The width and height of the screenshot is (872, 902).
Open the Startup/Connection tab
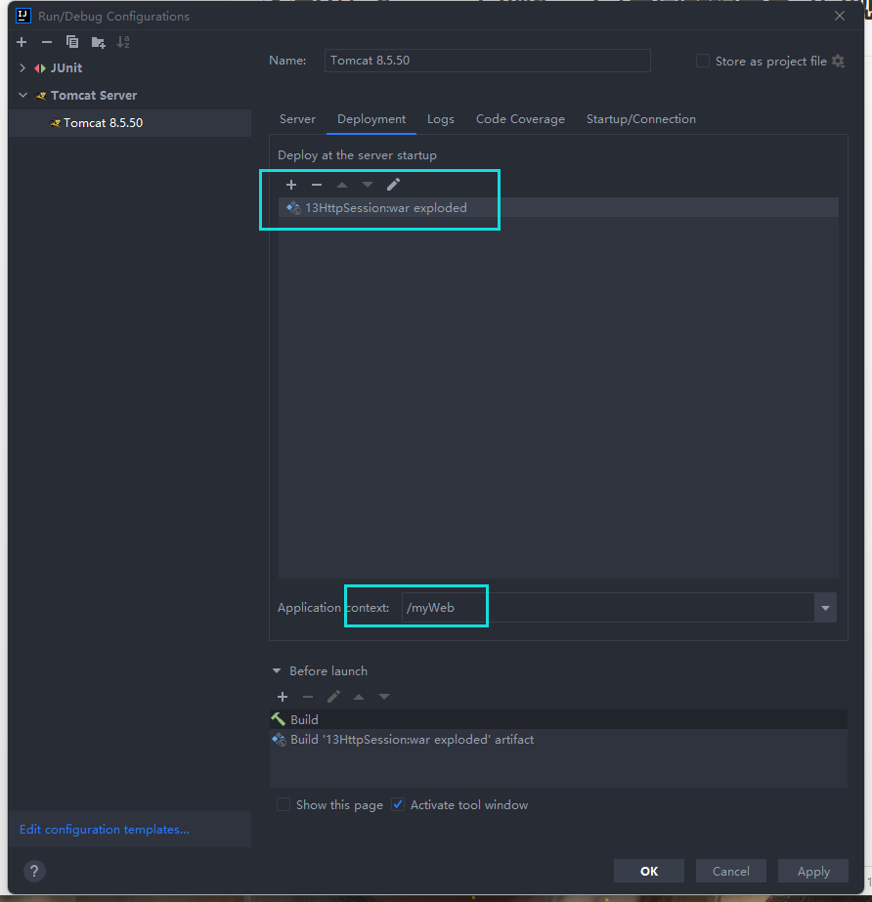coord(640,118)
